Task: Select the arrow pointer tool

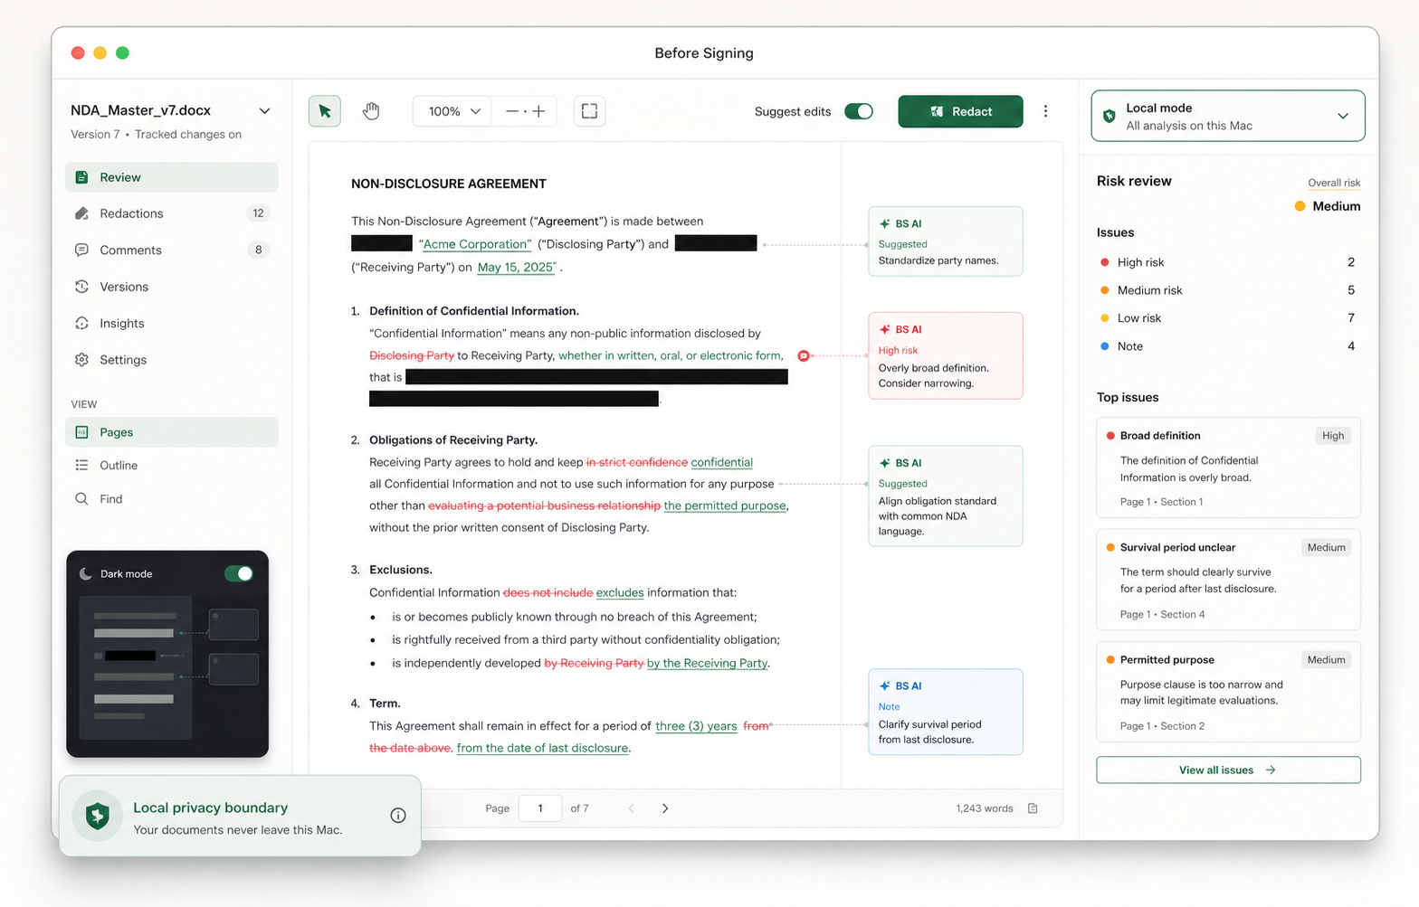Action: pyautogui.click(x=325, y=111)
